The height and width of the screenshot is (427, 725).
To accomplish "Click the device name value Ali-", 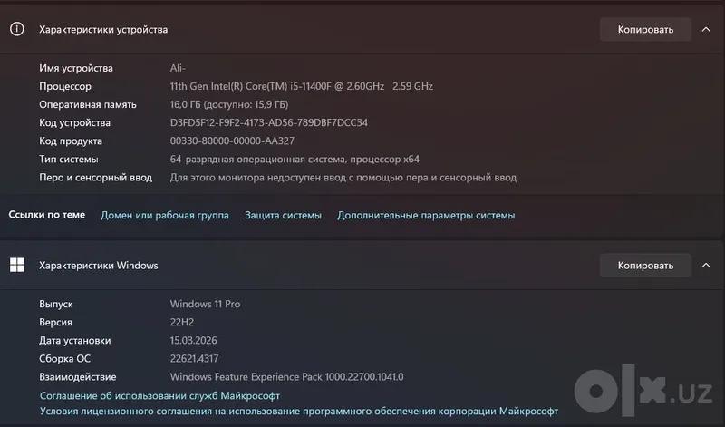I will 178,69.
